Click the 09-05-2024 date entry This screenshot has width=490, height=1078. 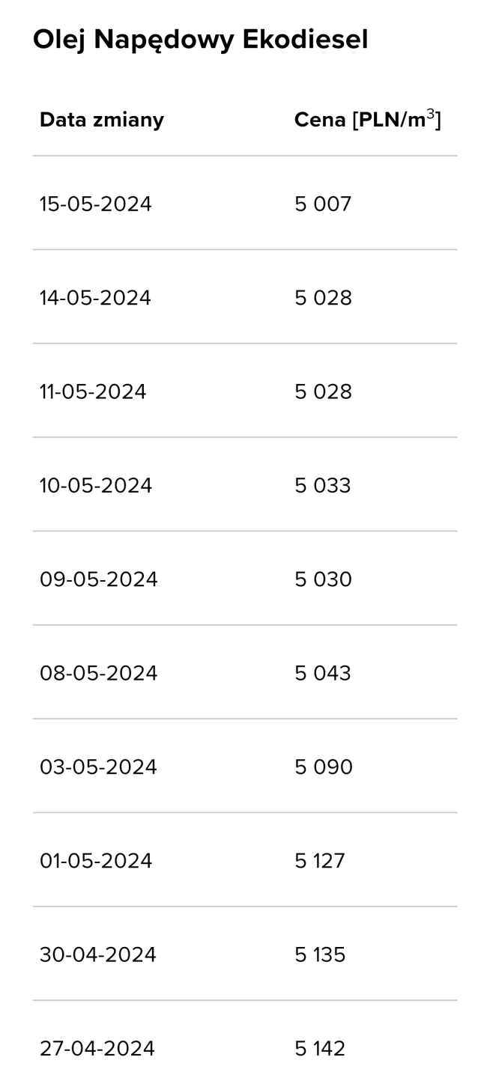(x=99, y=579)
